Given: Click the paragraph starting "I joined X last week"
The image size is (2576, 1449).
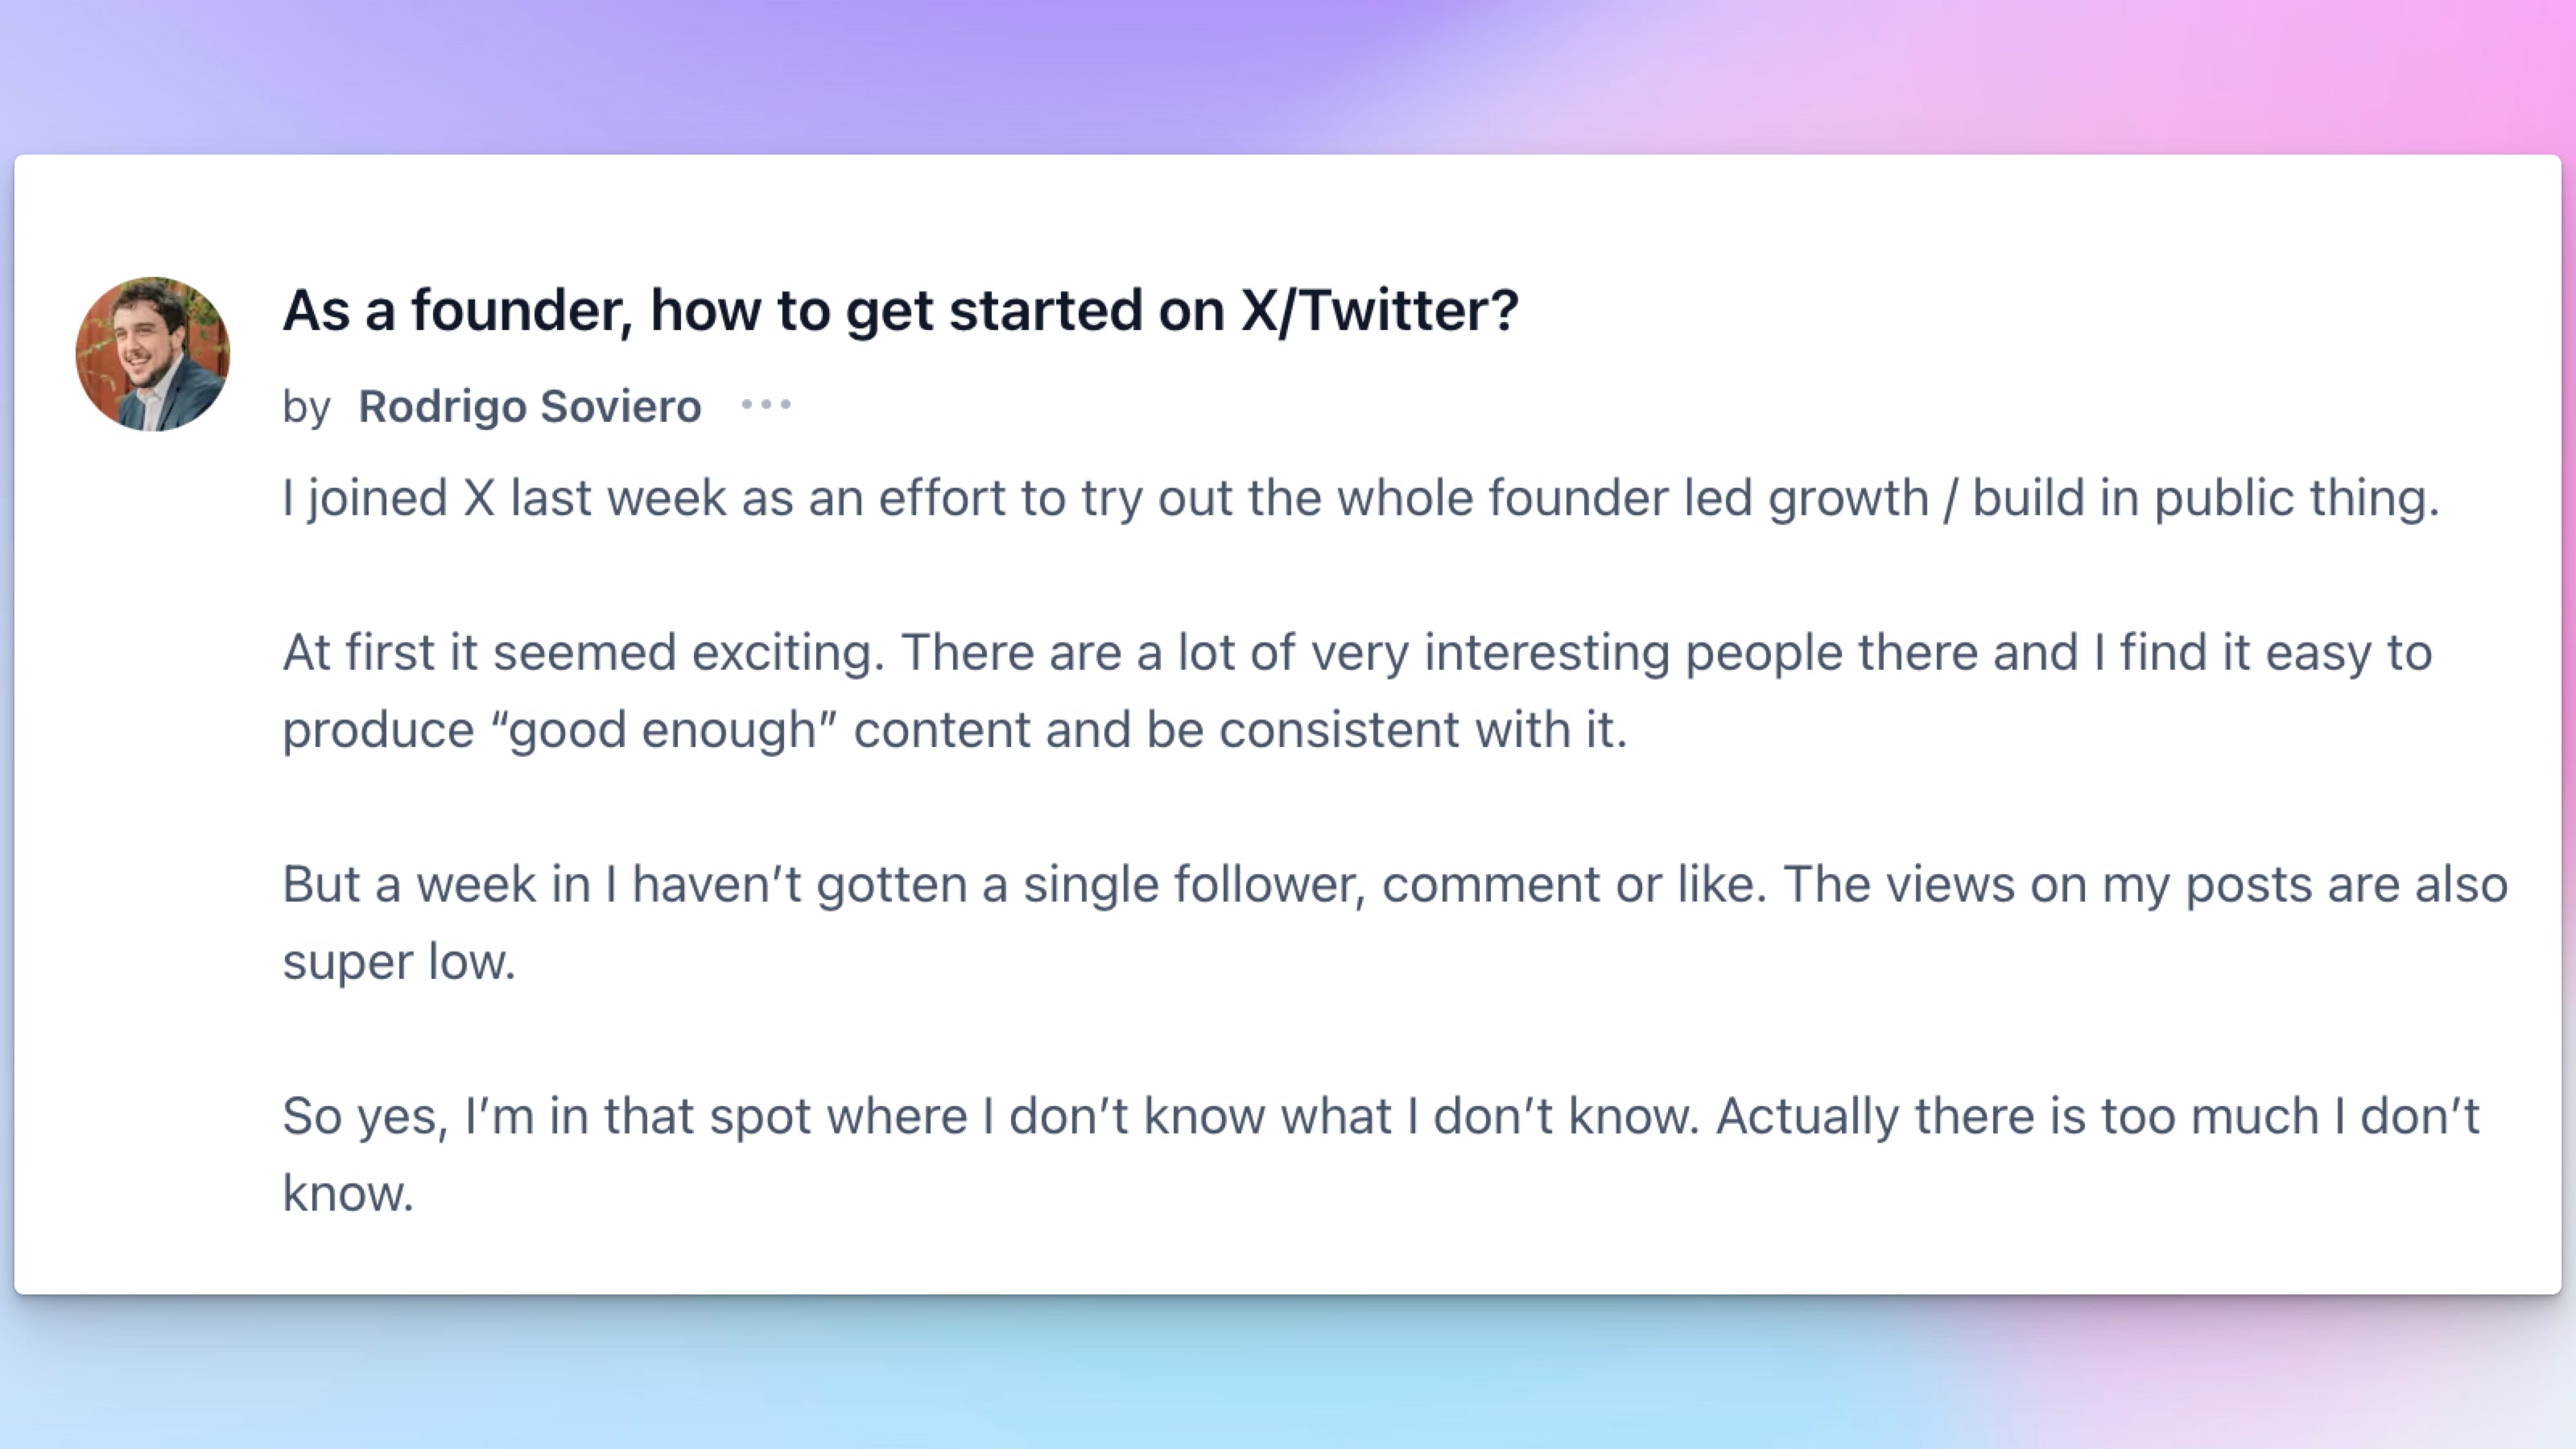Looking at the screenshot, I should coord(1361,498).
